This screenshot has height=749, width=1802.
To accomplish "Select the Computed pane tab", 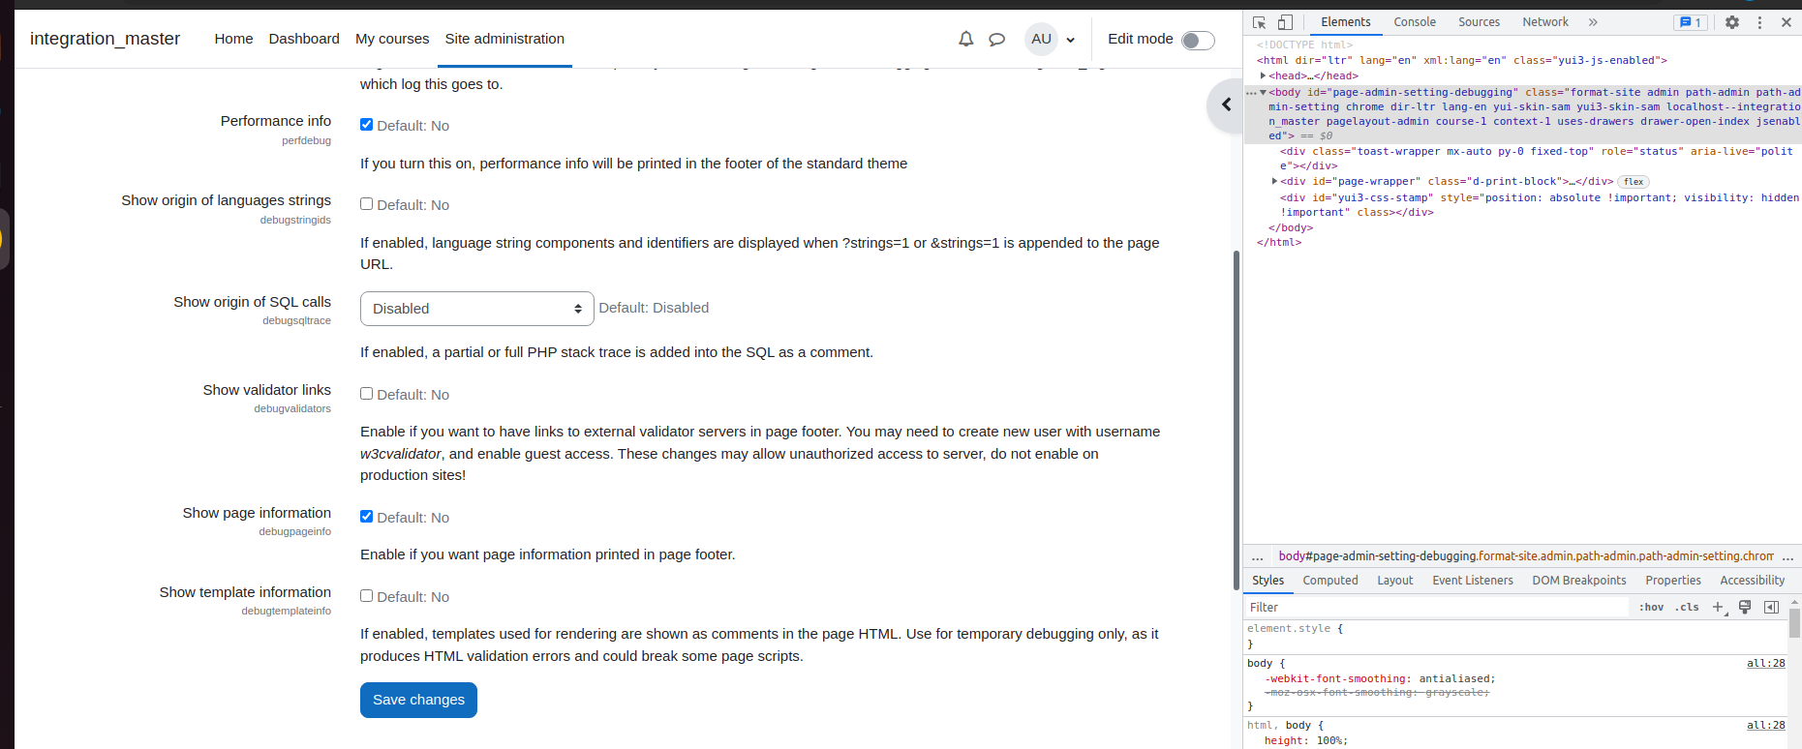I will pyautogui.click(x=1330, y=581).
